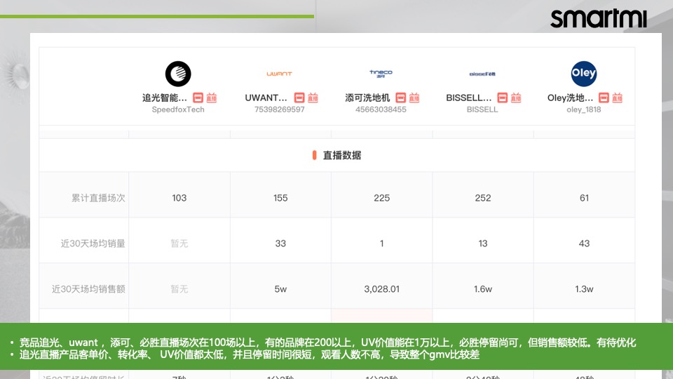Image resolution: width=673 pixels, height=379 pixels.
Task: Click the 252 cell for BISSELL
Action: click(483, 198)
